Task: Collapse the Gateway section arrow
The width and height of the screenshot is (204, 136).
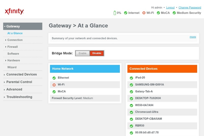Action: [x=5, y=26]
